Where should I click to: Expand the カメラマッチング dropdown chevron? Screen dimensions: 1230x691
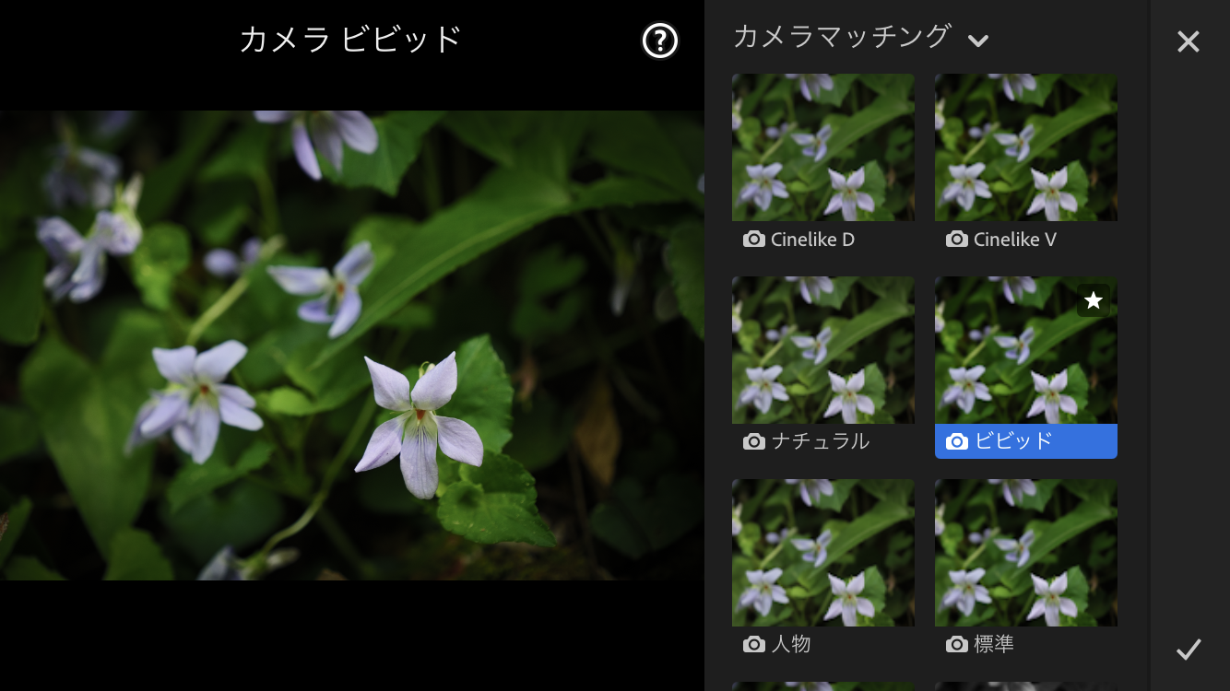click(978, 41)
